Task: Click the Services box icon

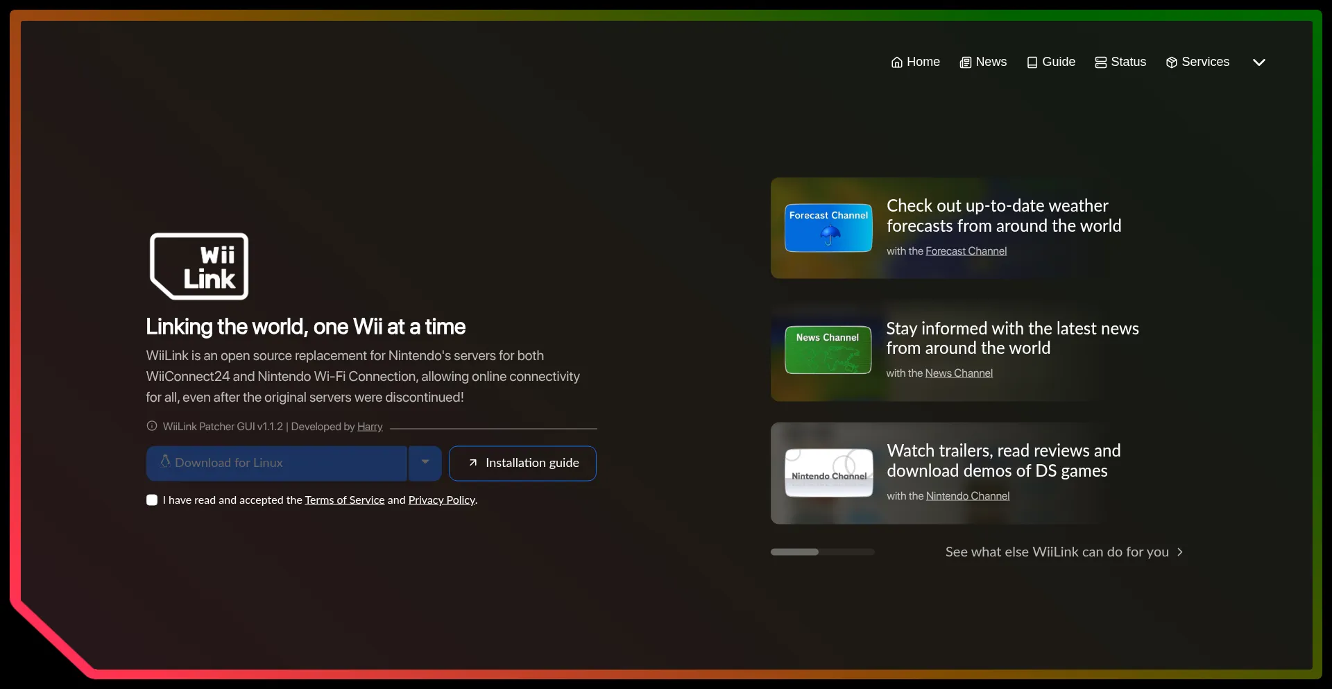Action: pos(1171,62)
